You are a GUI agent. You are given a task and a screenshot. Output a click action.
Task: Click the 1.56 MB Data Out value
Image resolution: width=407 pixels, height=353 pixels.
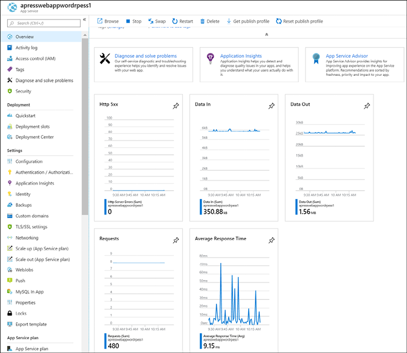[307, 211]
